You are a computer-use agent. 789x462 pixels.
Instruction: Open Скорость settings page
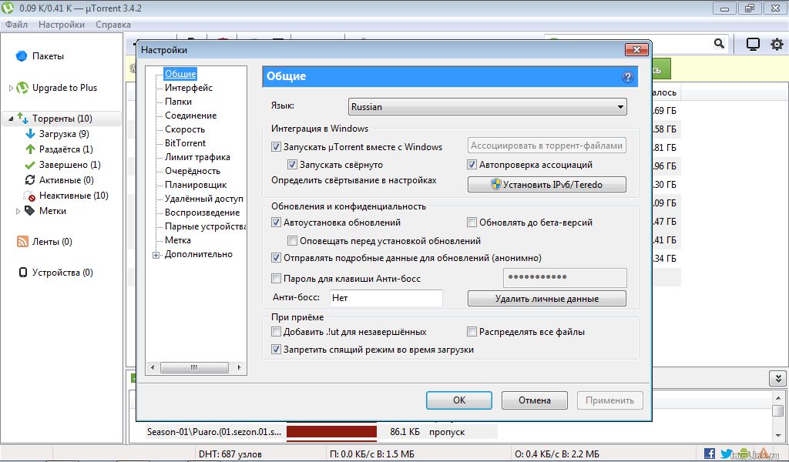[185, 129]
